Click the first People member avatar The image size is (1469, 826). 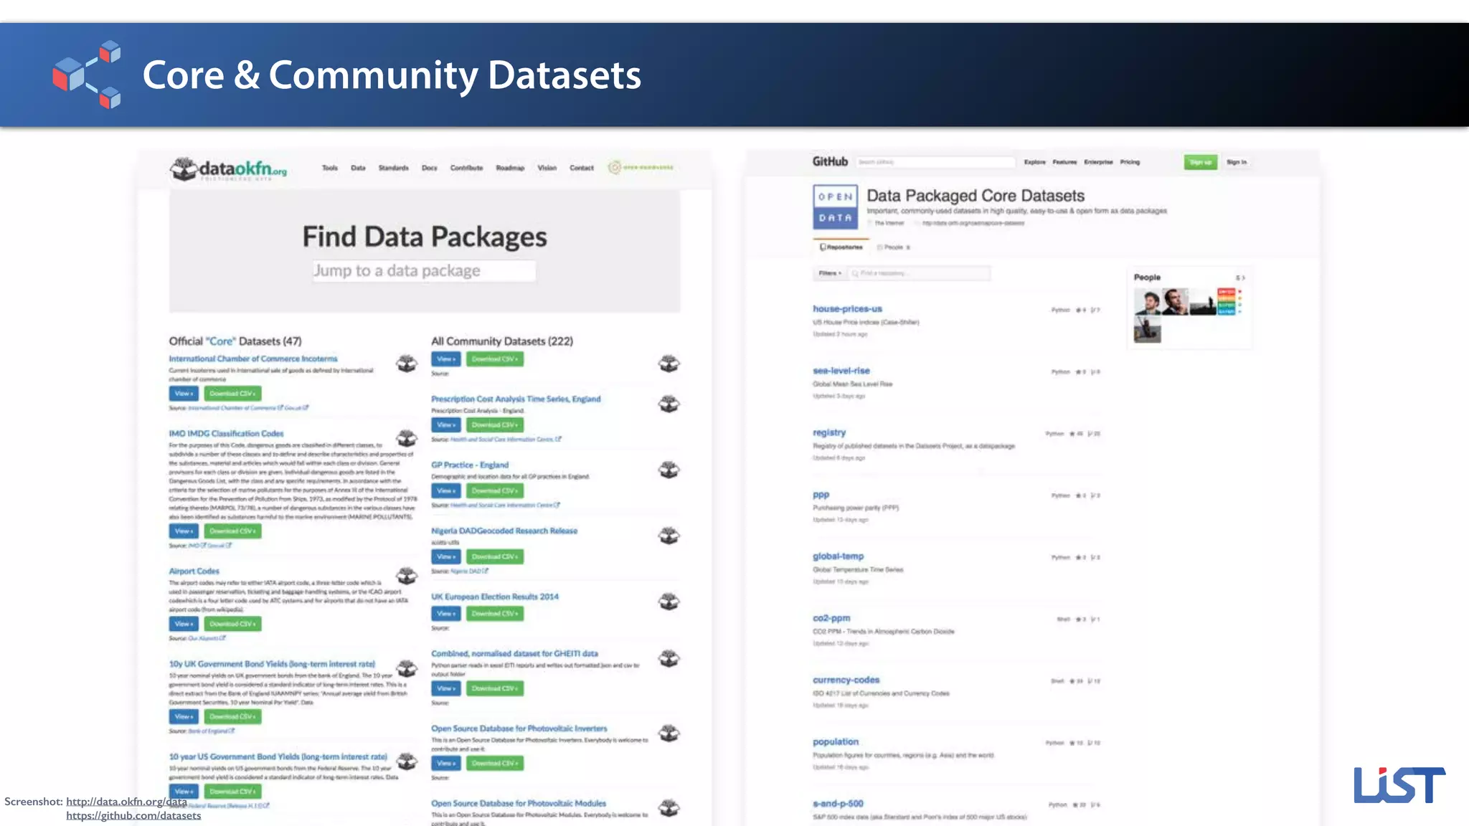click(x=1147, y=302)
